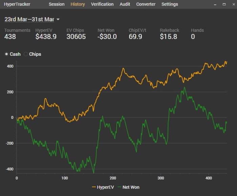Open the Settings tab
Screen dimensions: 237x196
coord(170,4)
